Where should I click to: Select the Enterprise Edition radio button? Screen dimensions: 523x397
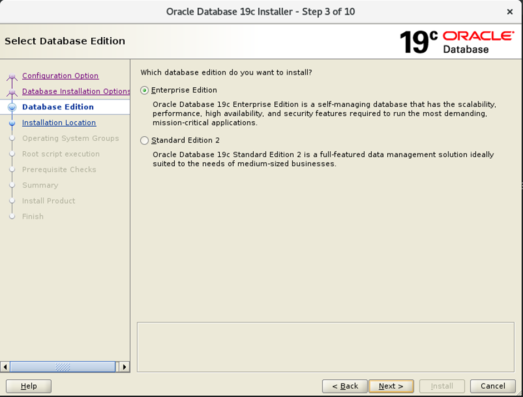[144, 90]
